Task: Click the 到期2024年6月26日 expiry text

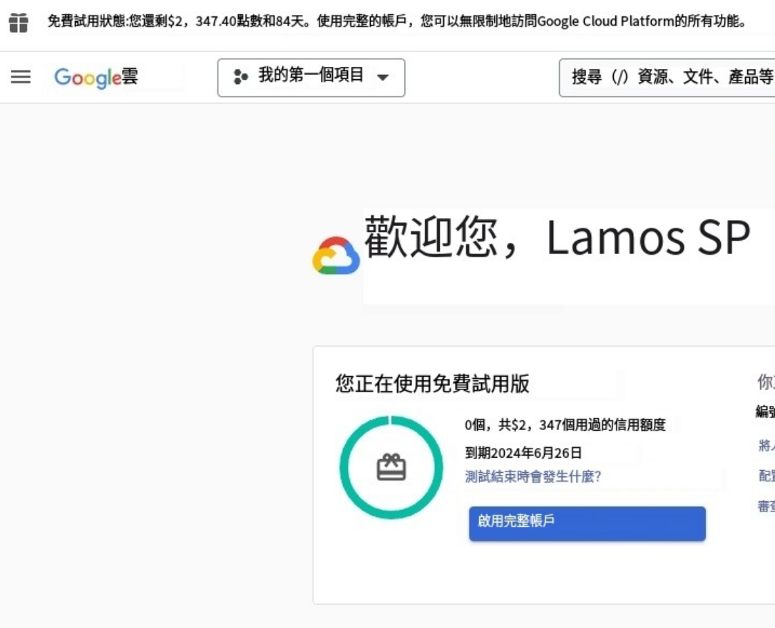Action: 523,453
